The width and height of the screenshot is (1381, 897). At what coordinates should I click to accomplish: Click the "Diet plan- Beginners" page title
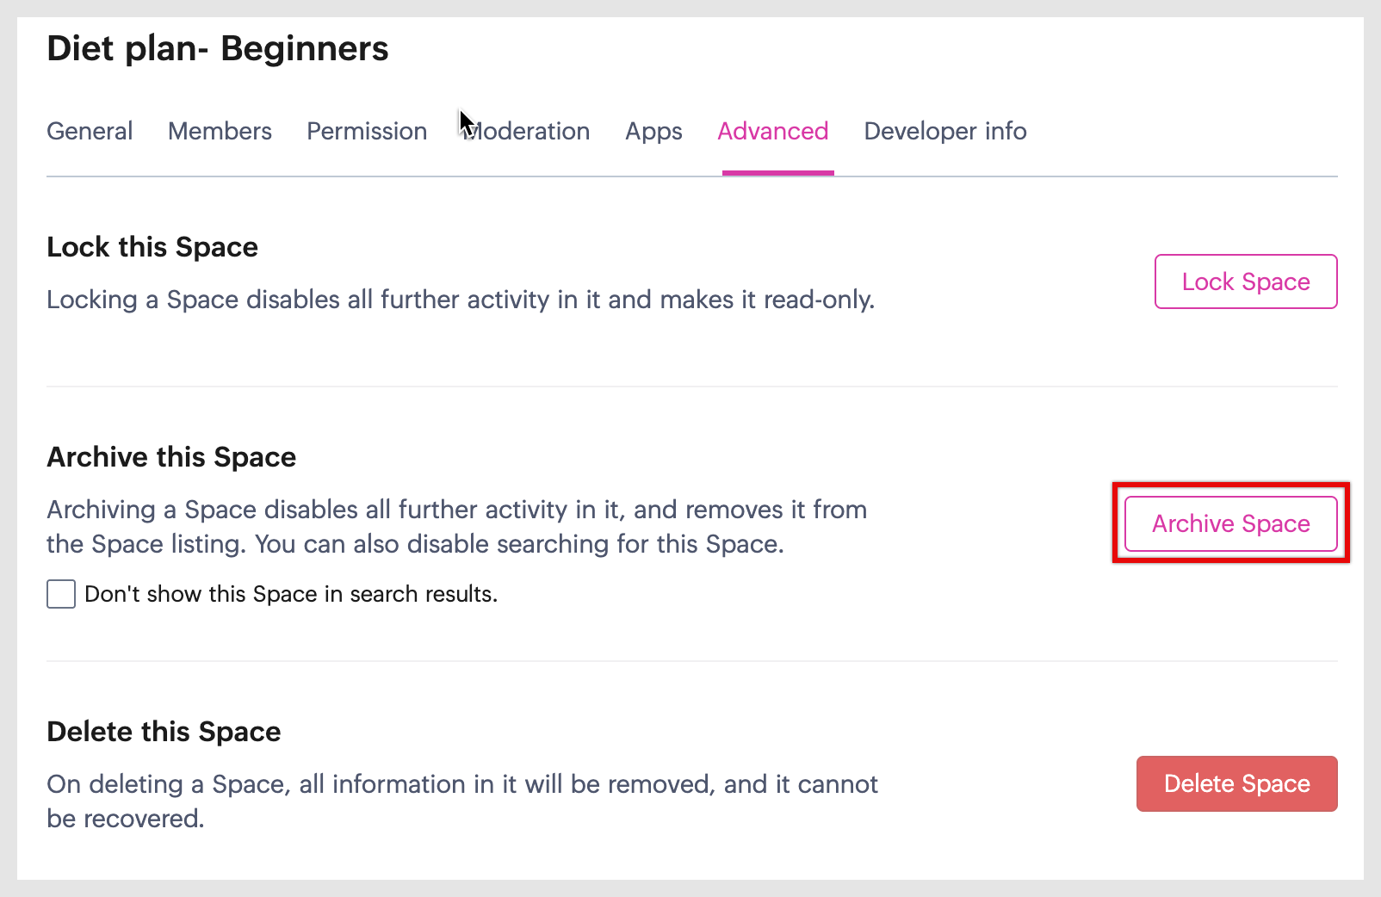218,49
